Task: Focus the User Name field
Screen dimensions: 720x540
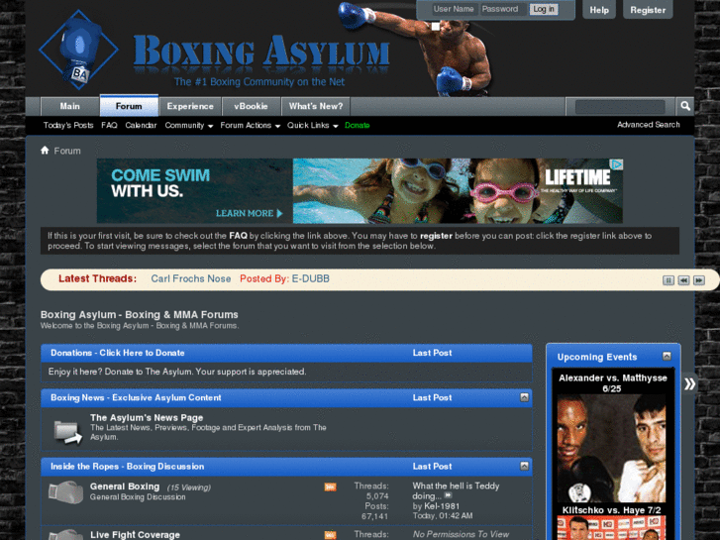Action: [x=455, y=9]
